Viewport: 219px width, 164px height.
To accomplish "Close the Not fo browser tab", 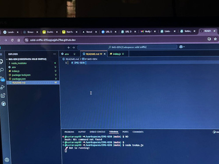I will [77, 32].
